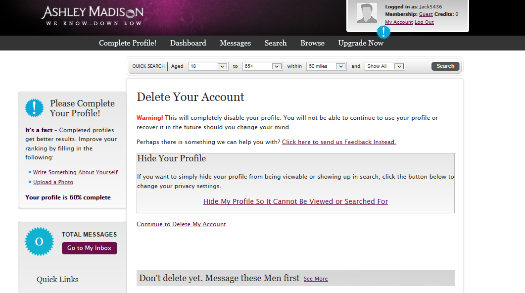Click the blue total messages count badge

click(x=39, y=242)
